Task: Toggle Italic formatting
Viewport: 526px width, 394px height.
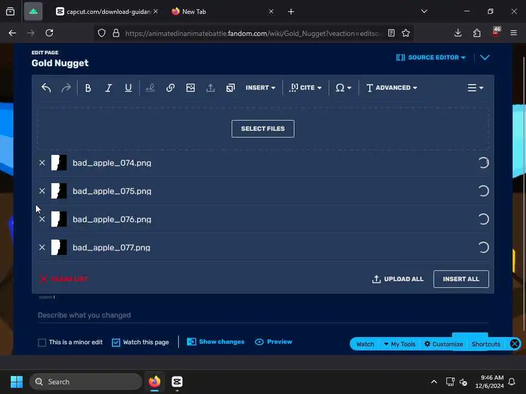Action: (x=108, y=88)
